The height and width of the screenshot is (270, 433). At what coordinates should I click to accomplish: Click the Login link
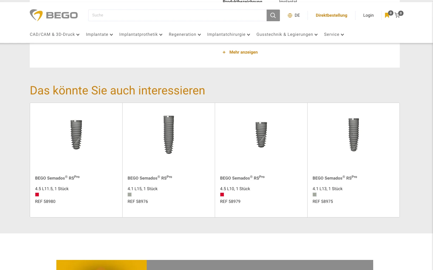coord(368,15)
